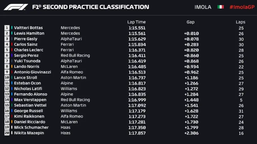Viewport: 257px width, 144px height.
Task: Click position badge number 14
Action: click(7, 100)
